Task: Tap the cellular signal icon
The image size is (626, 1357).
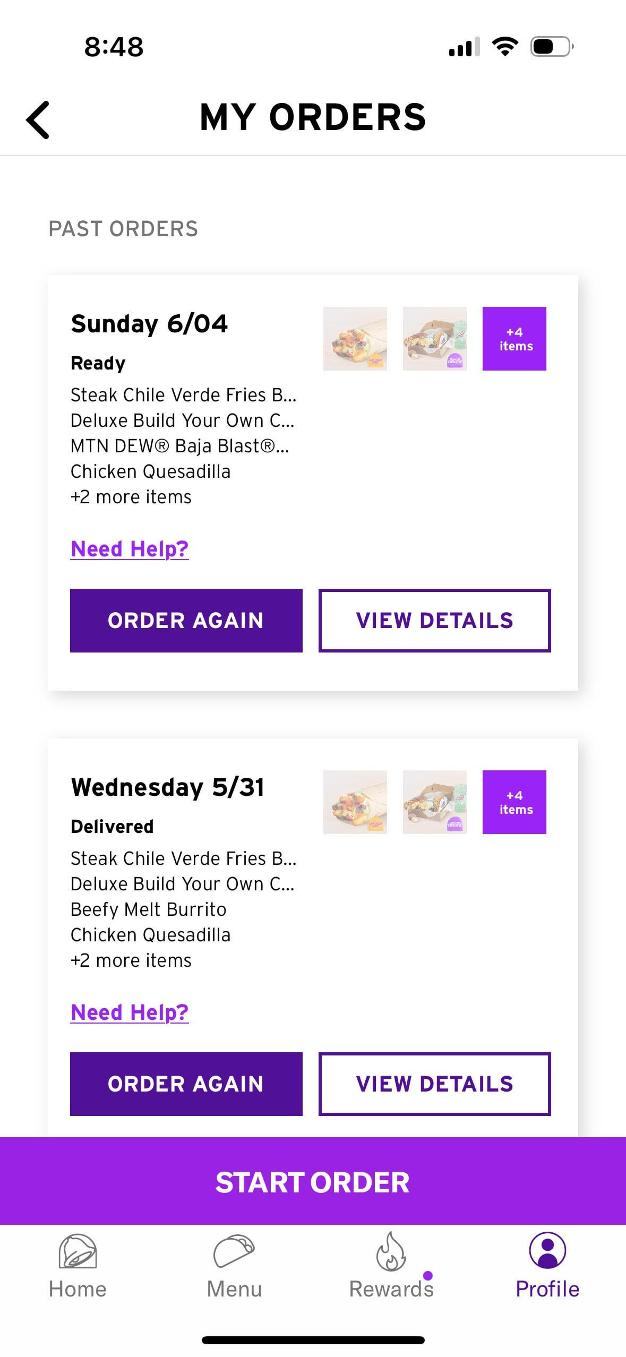Action: click(465, 47)
